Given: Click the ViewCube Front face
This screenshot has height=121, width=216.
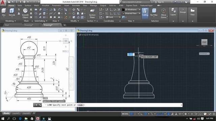Looking at the screenshot, I should click(x=204, y=42).
